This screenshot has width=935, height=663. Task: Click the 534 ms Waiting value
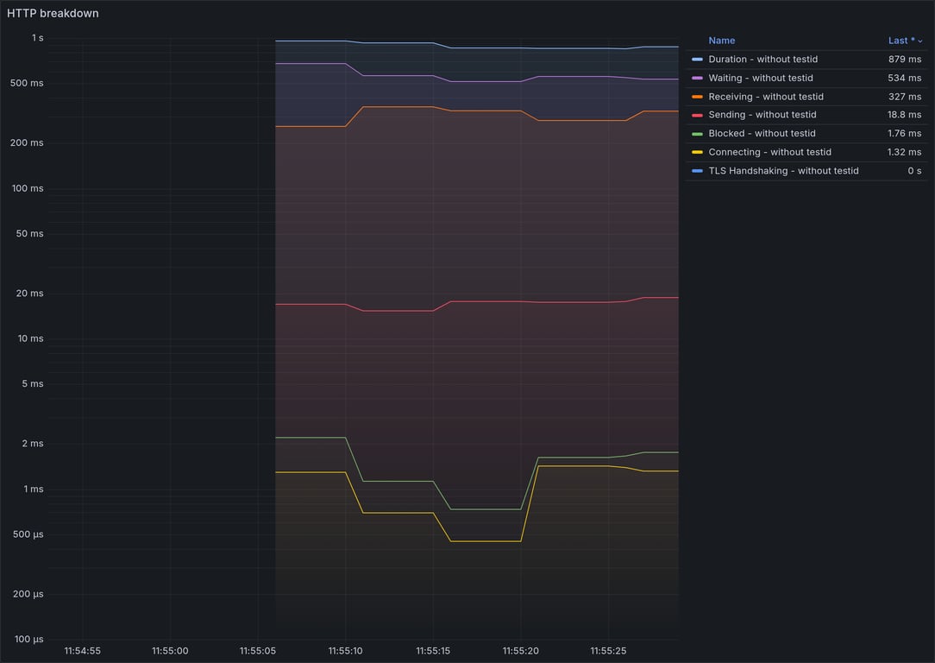point(905,78)
